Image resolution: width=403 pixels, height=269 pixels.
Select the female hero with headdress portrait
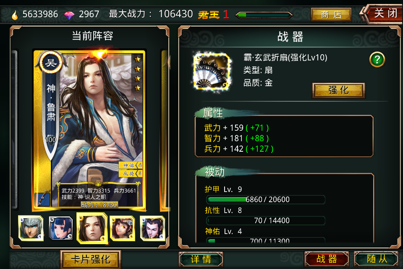[x=122, y=228]
